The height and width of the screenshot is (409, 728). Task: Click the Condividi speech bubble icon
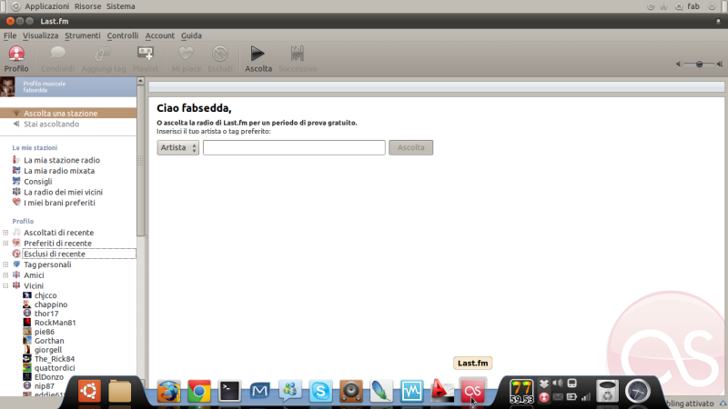click(57, 54)
